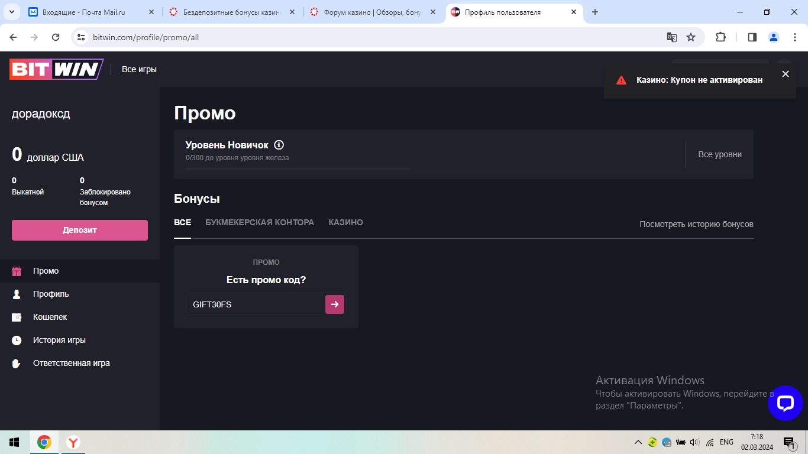Select the ВСЕ bonuses tab
Screen dimensions: 808x454
click(x=182, y=222)
